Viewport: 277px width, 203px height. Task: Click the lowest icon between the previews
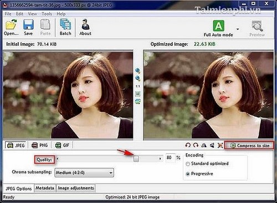click(x=138, y=101)
